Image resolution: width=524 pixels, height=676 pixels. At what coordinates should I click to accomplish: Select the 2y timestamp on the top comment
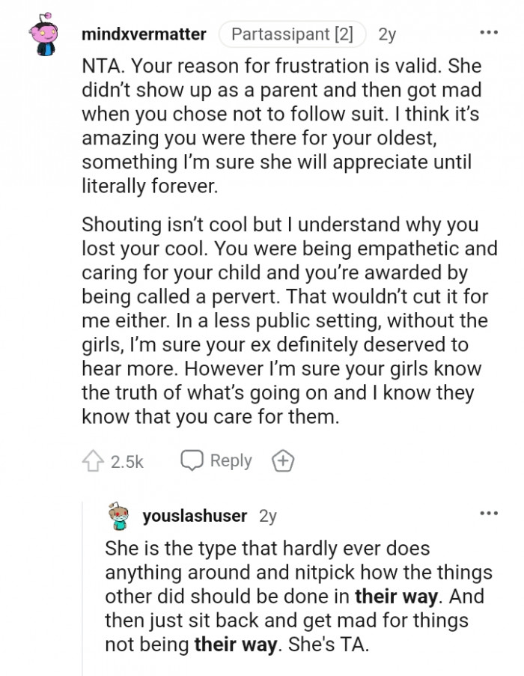pos(387,33)
